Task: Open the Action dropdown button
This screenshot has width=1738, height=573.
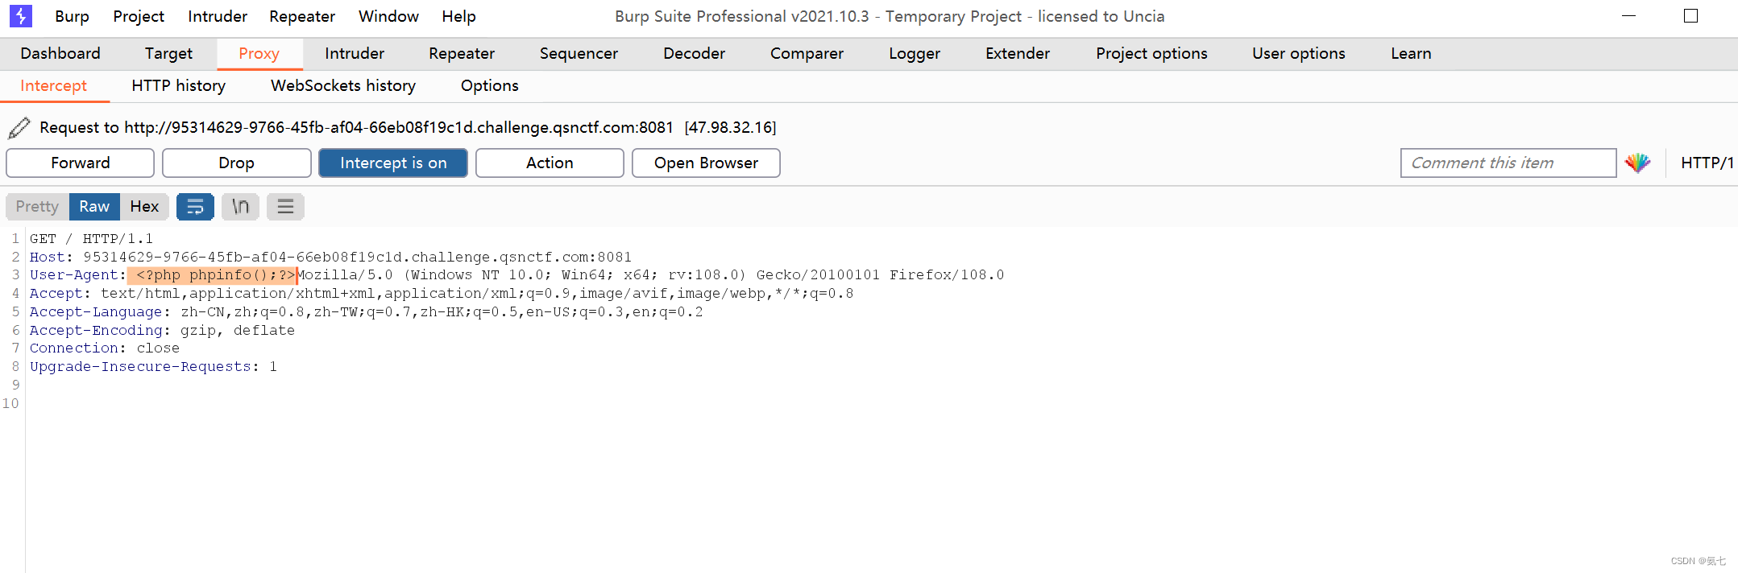Action: tap(550, 163)
